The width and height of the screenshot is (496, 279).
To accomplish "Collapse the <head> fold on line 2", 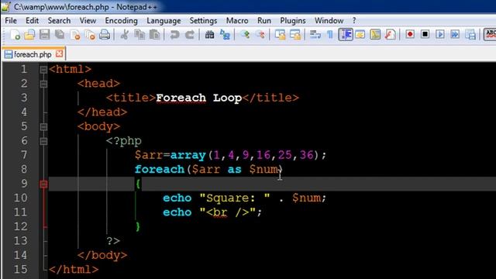I will point(43,84).
